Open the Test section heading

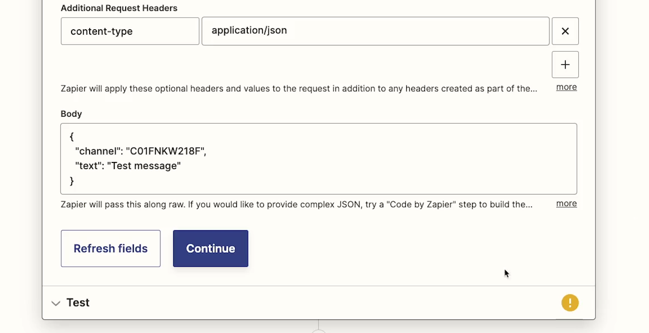pos(78,303)
